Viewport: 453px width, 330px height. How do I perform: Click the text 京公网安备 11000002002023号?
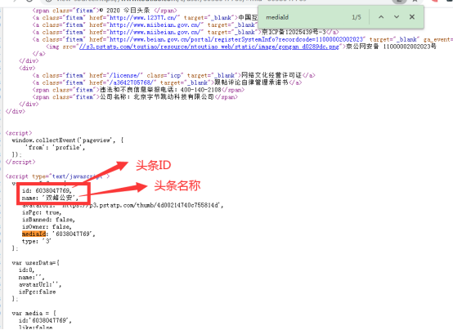pyautogui.click(x=391, y=47)
